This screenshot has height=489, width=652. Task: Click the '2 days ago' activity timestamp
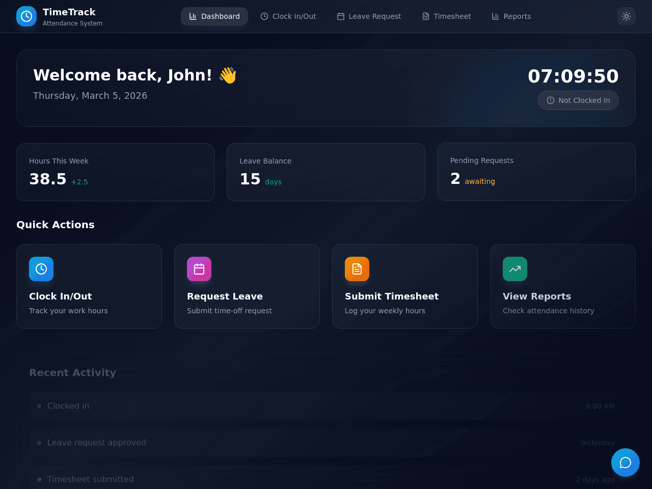tap(595, 480)
